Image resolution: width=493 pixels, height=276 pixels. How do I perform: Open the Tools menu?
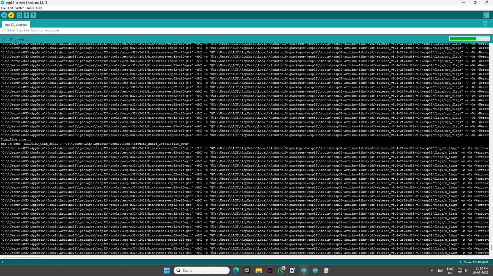click(x=30, y=8)
